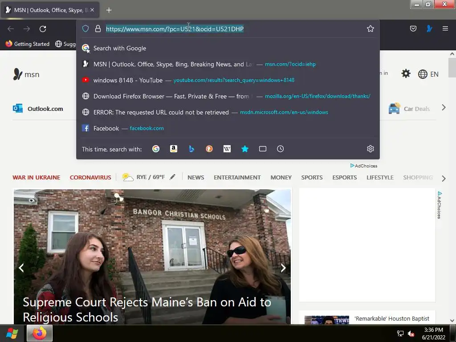Click page scrollbar down arrow

point(452,321)
